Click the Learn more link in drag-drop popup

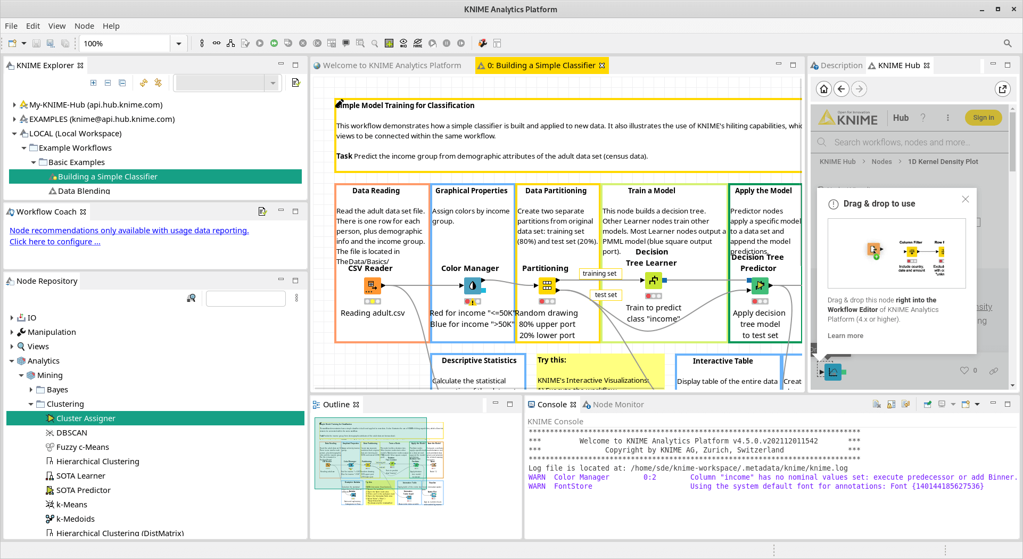(x=845, y=336)
